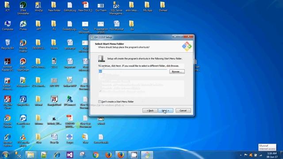Select the Dwheel folder icon

click(x=163, y=7)
